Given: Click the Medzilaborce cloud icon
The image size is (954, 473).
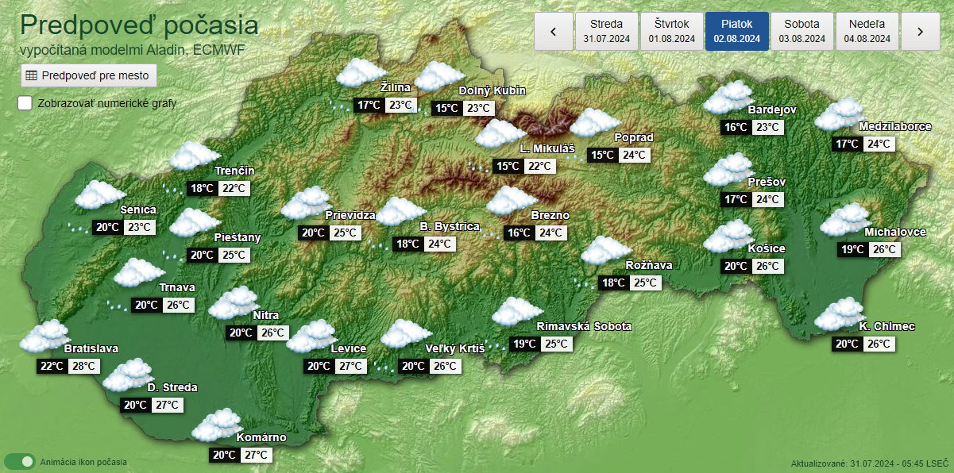Looking at the screenshot, I should [840, 115].
